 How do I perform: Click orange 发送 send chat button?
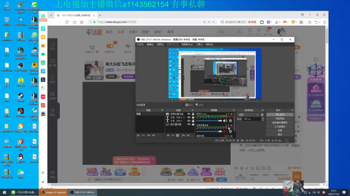pyautogui.click(x=297, y=176)
